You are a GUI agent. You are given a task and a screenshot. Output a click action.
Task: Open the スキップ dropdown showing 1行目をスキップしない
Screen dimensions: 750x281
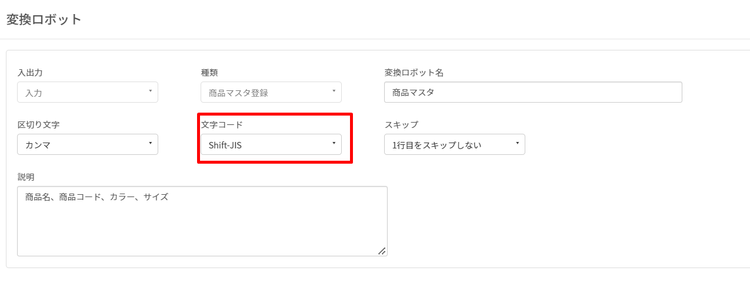[455, 144]
